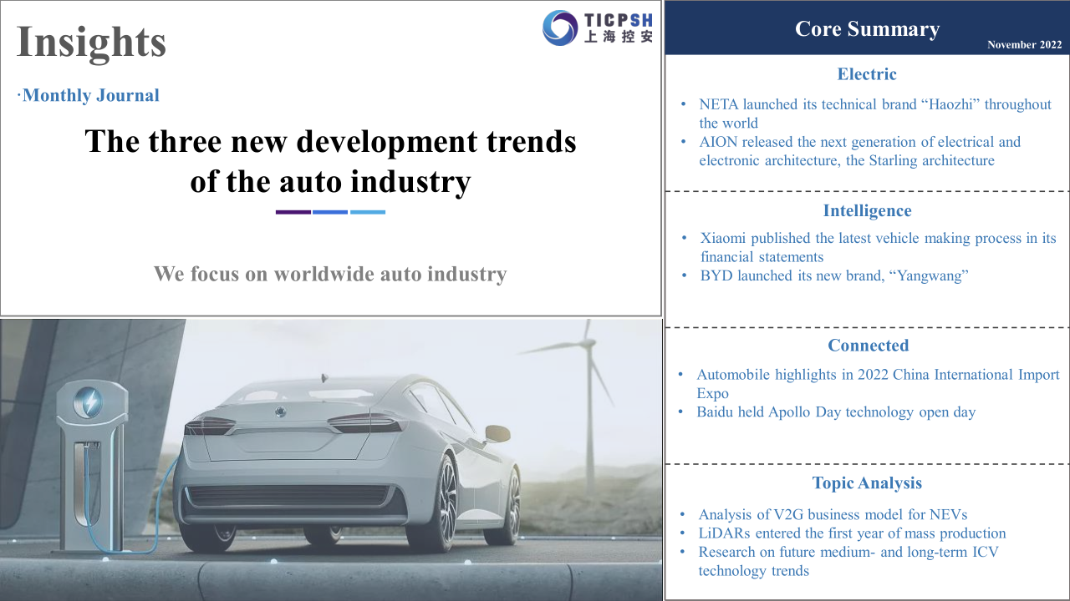Viewport: 1070px width, 601px height.
Task: Click the lightning bolt on the charging station
Action: (87, 404)
